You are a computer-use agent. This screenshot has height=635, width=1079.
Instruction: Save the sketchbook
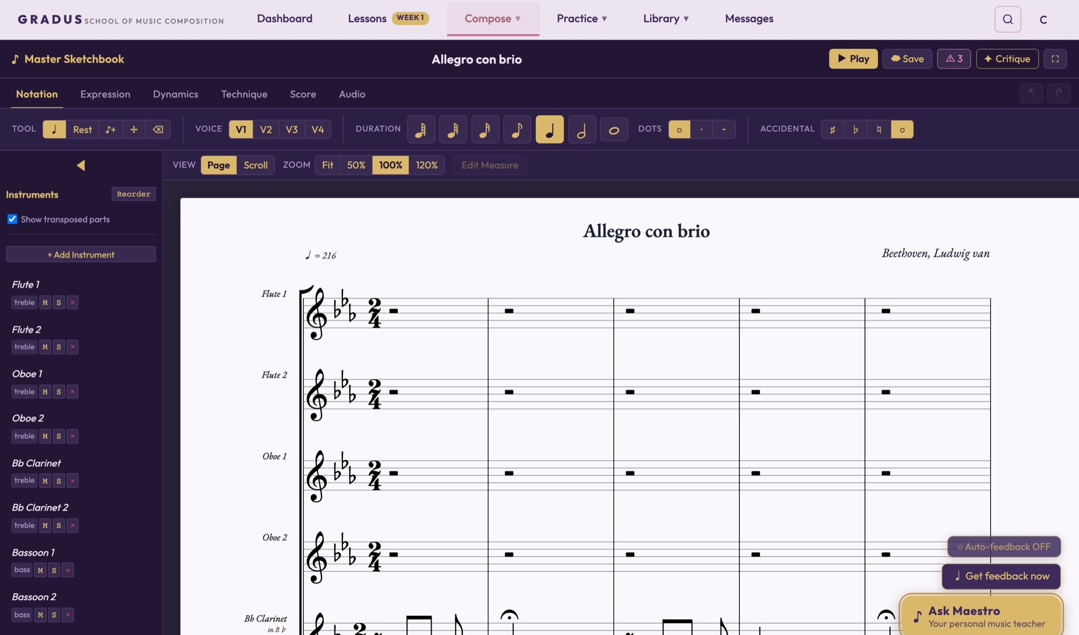(x=907, y=58)
